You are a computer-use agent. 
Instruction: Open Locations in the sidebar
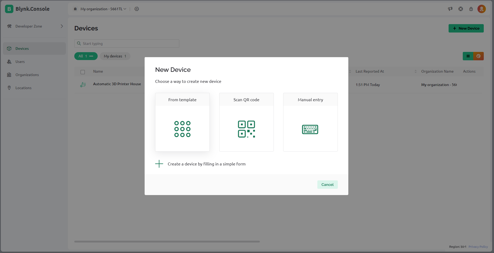34,88
